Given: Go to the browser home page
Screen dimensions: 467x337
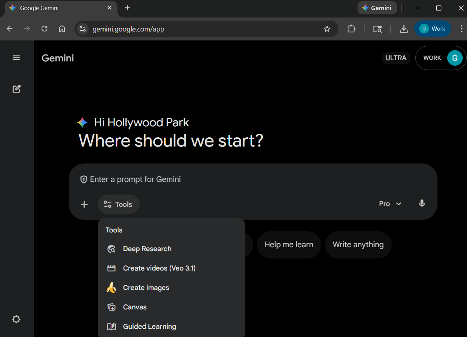Looking at the screenshot, I should [x=62, y=29].
